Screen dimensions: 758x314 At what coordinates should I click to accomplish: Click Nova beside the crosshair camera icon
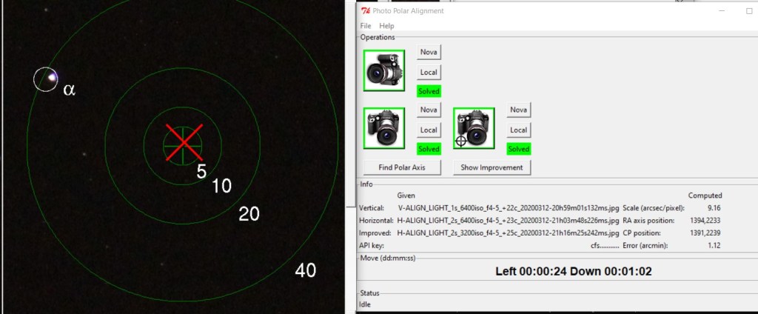(x=518, y=110)
